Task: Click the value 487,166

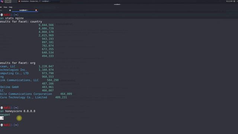Action: [48, 83]
